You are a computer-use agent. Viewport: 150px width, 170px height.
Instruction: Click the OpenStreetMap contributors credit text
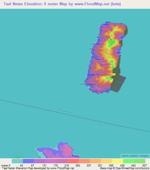click(125, 168)
